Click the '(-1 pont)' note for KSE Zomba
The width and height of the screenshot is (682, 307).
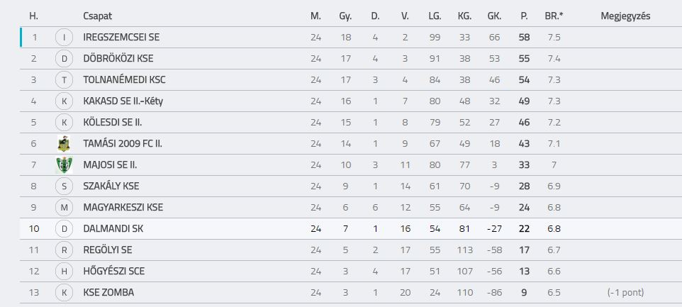click(625, 293)
